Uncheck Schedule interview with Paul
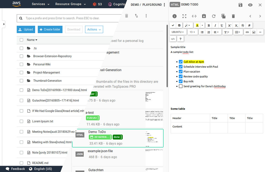This screenshot has height=172, width=265. point(181,67)
